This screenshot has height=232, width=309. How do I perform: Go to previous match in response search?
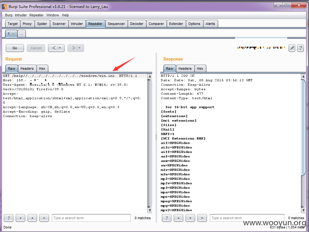[x=178, y=218]
